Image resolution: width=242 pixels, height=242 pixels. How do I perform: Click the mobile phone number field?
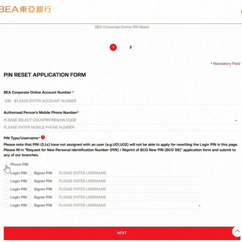point(122,127)
